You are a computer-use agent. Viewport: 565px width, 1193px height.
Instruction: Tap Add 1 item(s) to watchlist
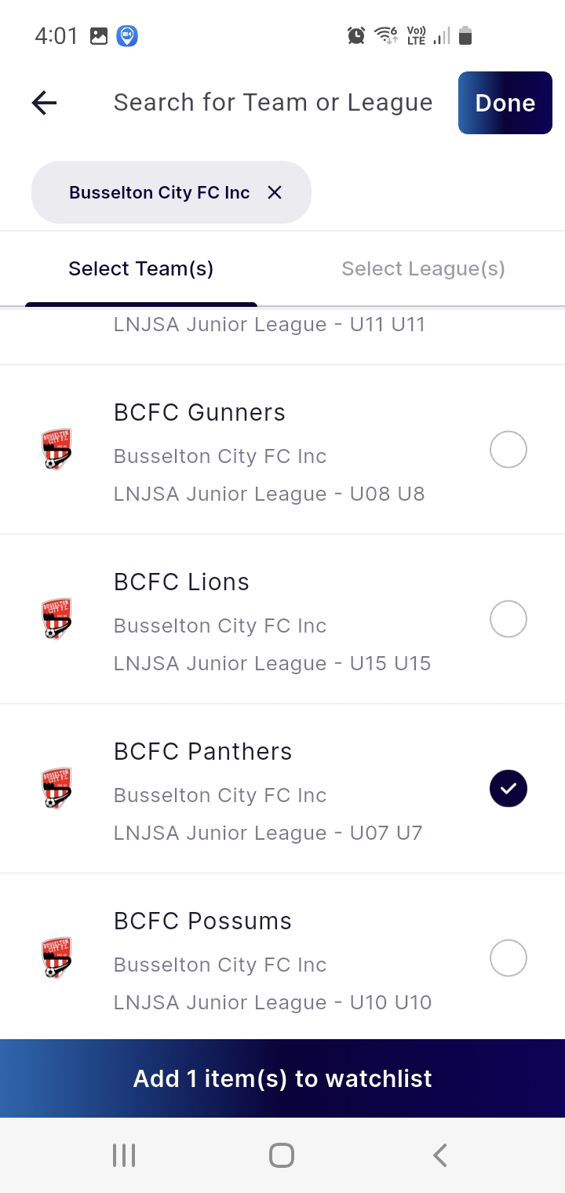click(282, 1078)
